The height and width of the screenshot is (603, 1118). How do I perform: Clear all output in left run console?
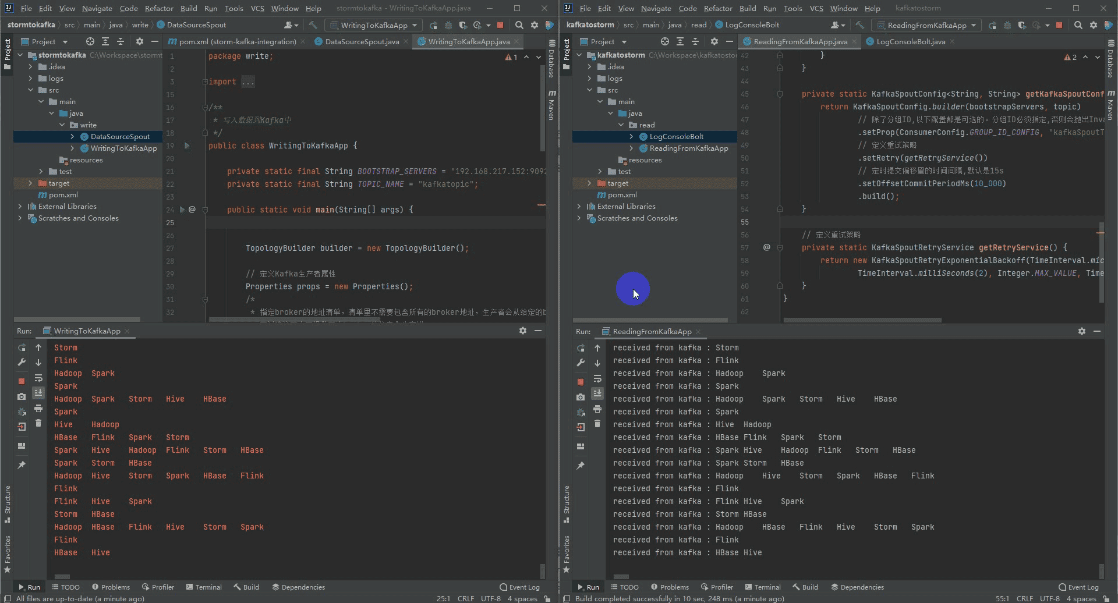pos(38,423)
